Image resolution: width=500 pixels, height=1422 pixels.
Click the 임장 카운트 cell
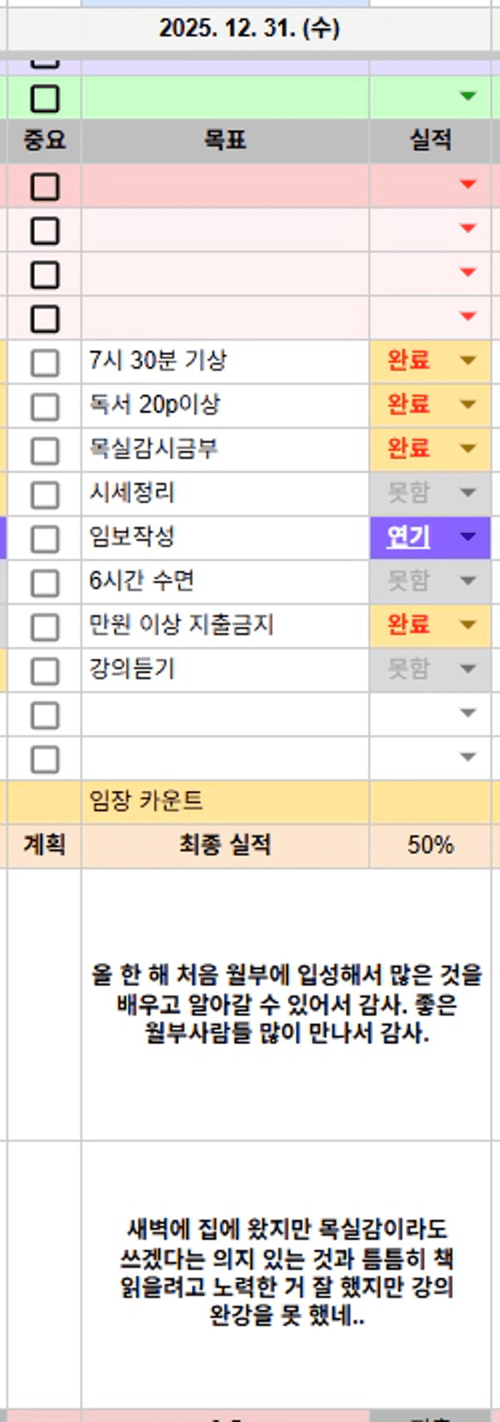pos(225,802)
